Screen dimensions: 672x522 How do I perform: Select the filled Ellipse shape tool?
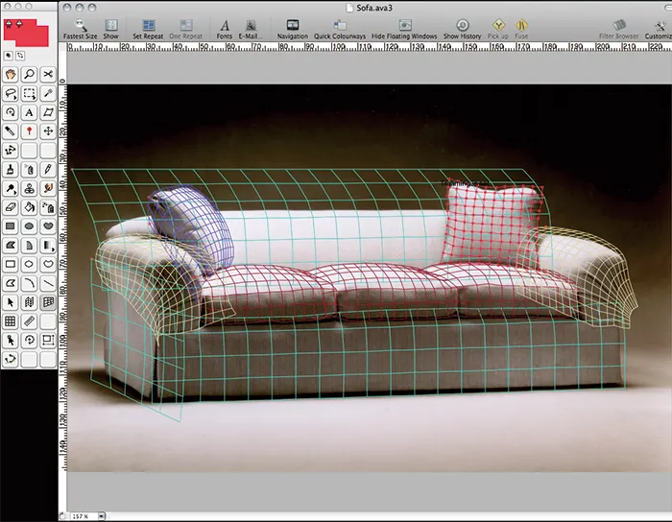click(29, 226)
